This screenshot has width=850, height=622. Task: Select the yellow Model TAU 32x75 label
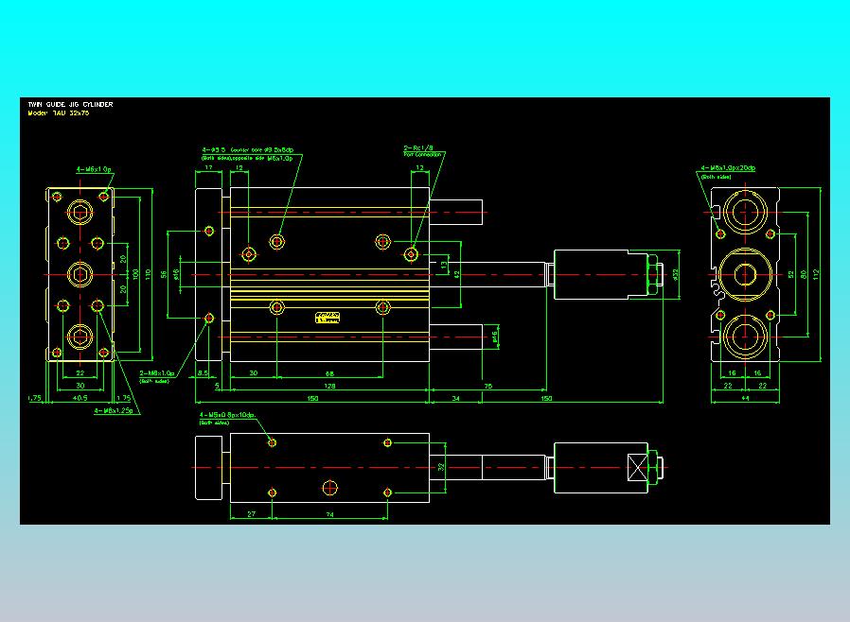click(59, 113)
